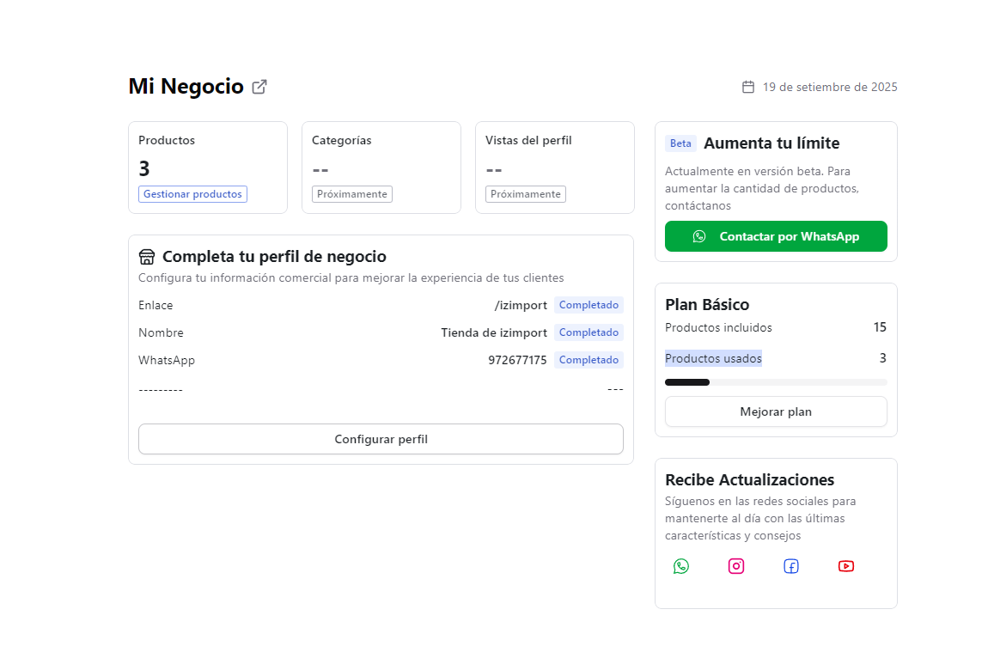
Task: Click Completado badge in WhatsApp row
Action: pos(589,360)
